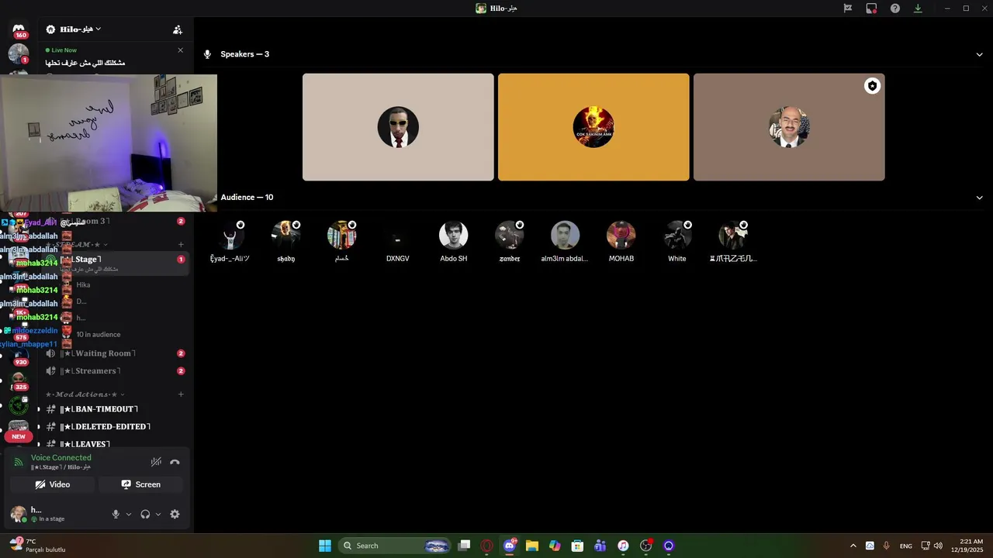Open the BAN-TIMEOUT text channel
The height and width of the screenshot is (558, 993).
(x=115, y=409)
